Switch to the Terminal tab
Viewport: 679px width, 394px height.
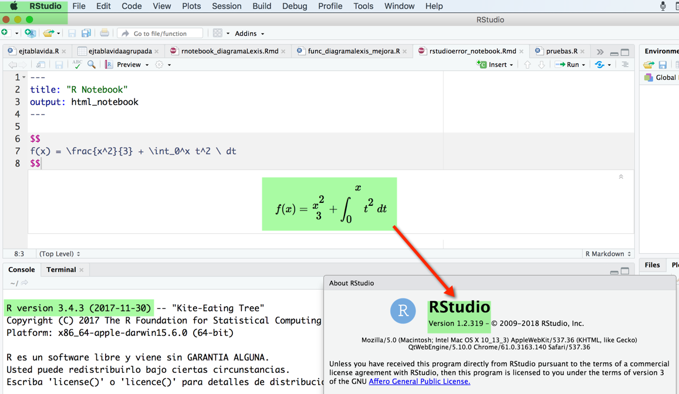(x=60, y=270)
